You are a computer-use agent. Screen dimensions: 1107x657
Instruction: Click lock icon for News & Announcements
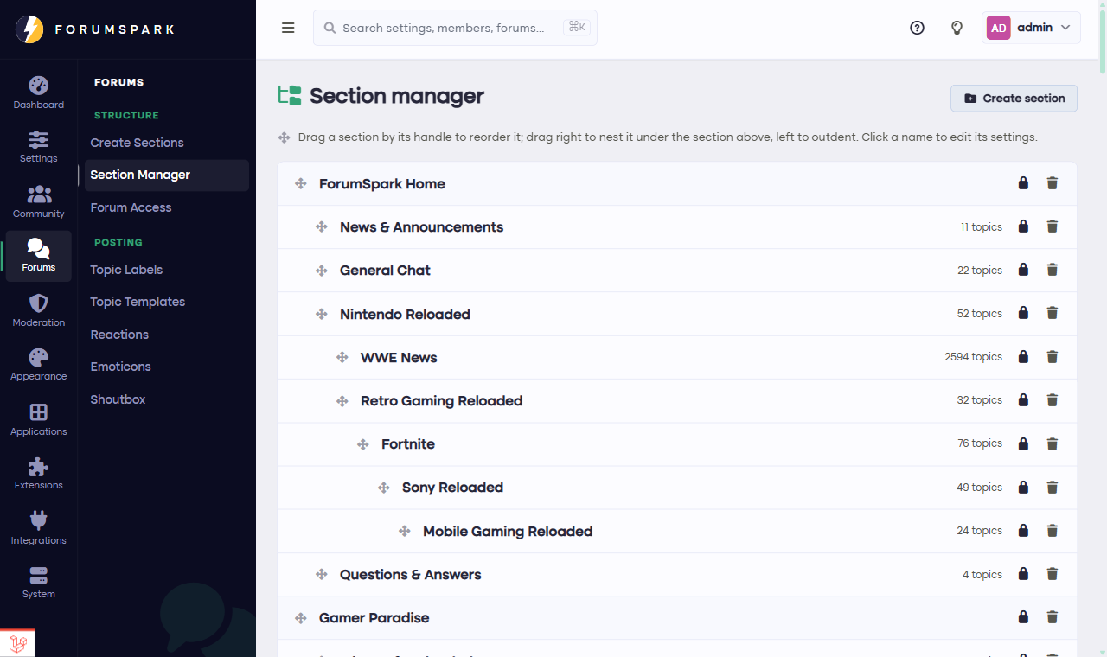[1023, 226]
